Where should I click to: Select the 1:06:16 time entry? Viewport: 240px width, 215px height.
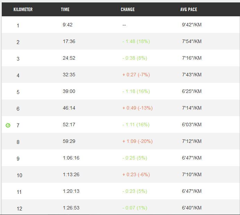click(71, 158)
